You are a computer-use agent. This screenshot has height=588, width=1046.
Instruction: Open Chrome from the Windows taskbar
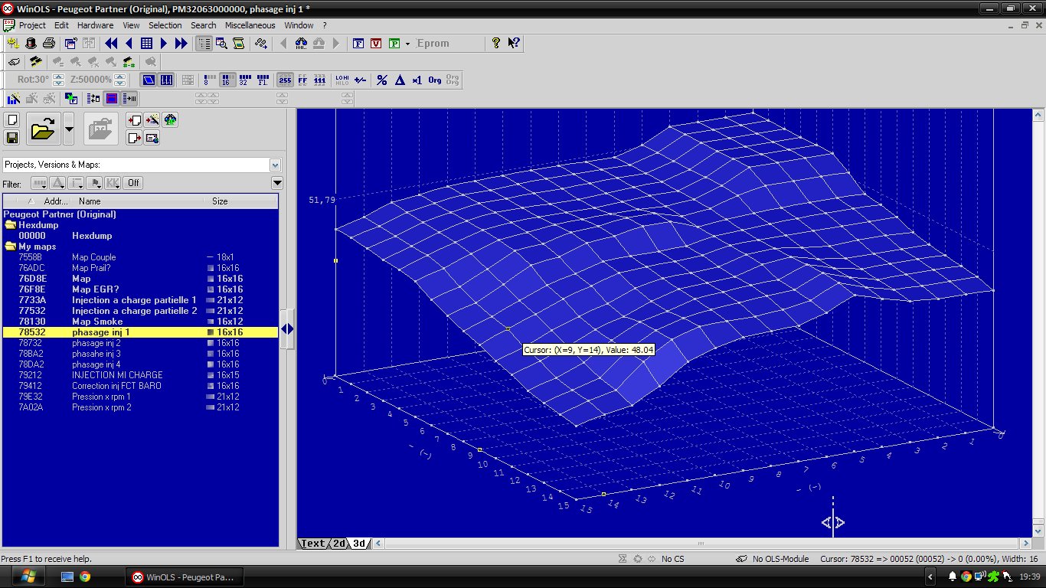[x=85, y=577]
